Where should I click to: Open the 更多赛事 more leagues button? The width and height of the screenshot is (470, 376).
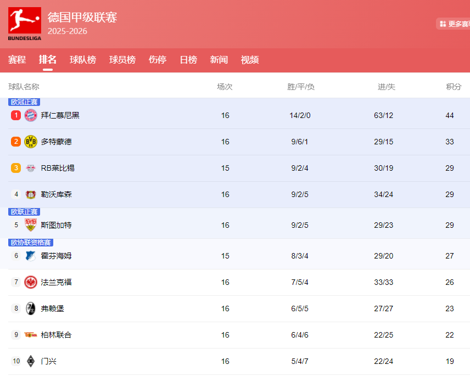453,24
